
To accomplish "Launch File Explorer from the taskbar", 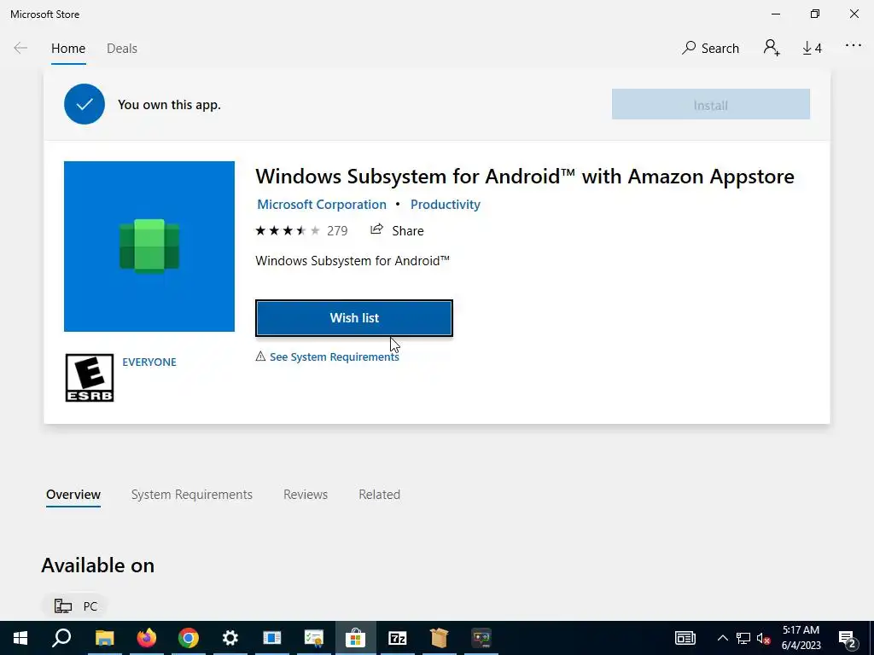I will tap(104, 638).
